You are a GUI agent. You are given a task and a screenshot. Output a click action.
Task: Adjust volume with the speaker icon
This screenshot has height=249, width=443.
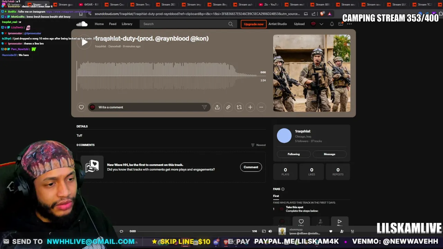(270, 231)
